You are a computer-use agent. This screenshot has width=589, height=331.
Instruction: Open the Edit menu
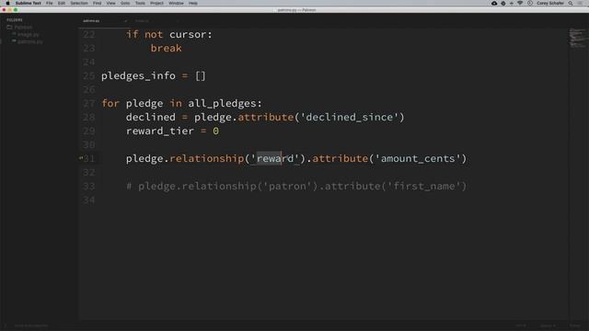tap(62, 3)
